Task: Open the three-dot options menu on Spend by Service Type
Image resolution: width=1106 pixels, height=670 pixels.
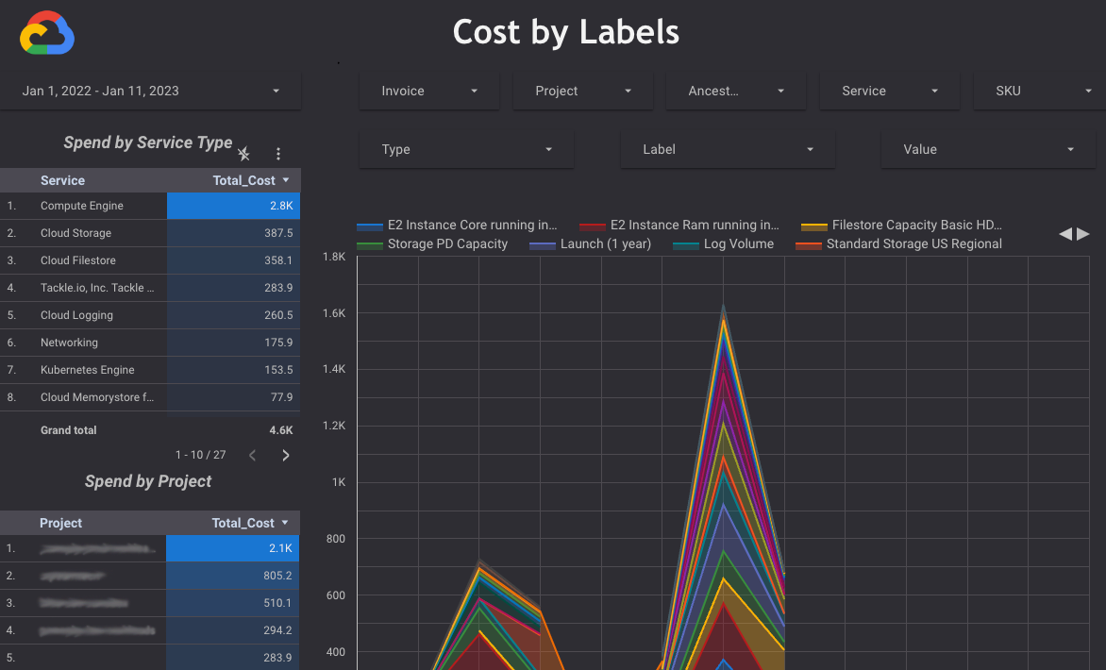Action: (x=278, y=153)
